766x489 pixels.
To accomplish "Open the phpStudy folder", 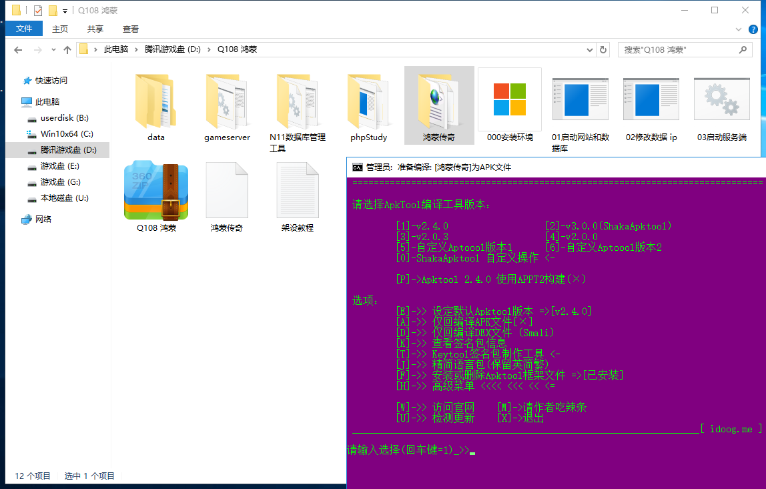I will 368,108.
